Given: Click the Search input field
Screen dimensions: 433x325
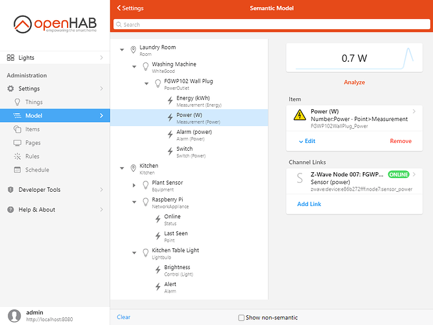Looking at the screenshot, I should [x=272, y=24].
